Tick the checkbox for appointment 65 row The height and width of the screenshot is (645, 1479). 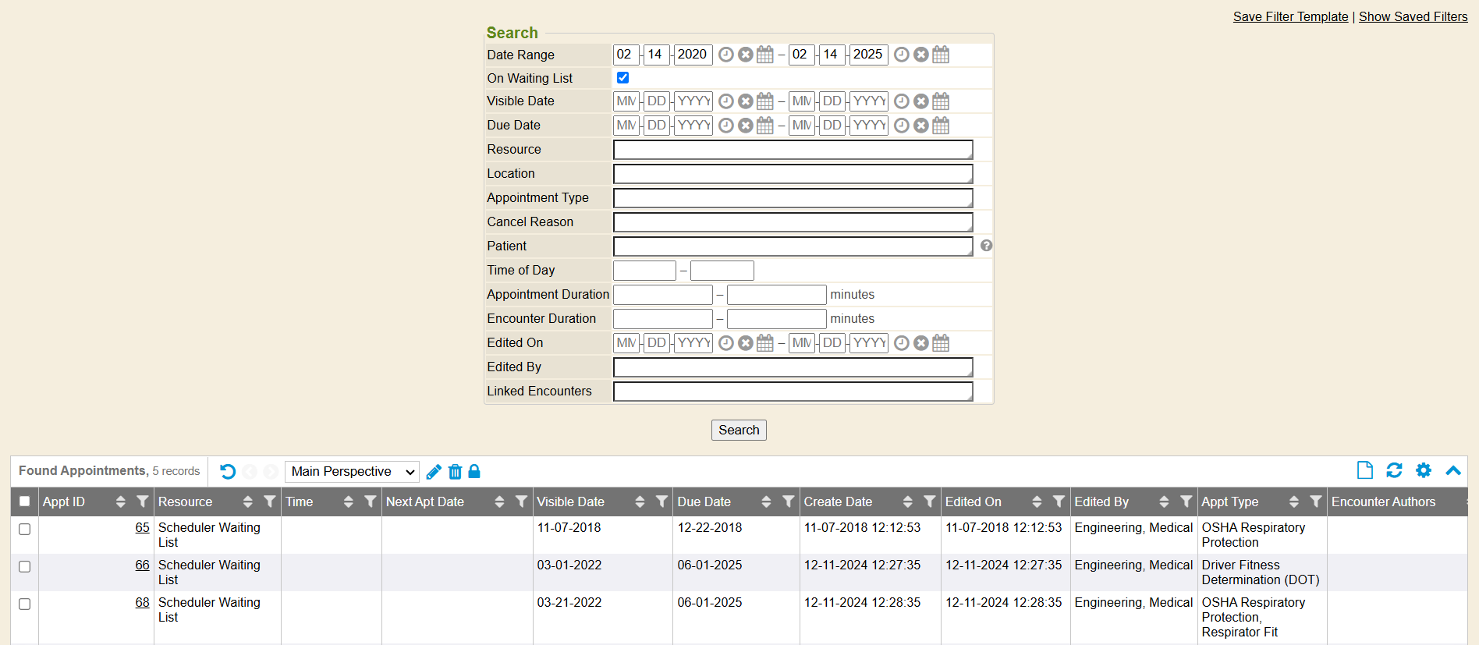pyautogui.click(x=25, y=530)
